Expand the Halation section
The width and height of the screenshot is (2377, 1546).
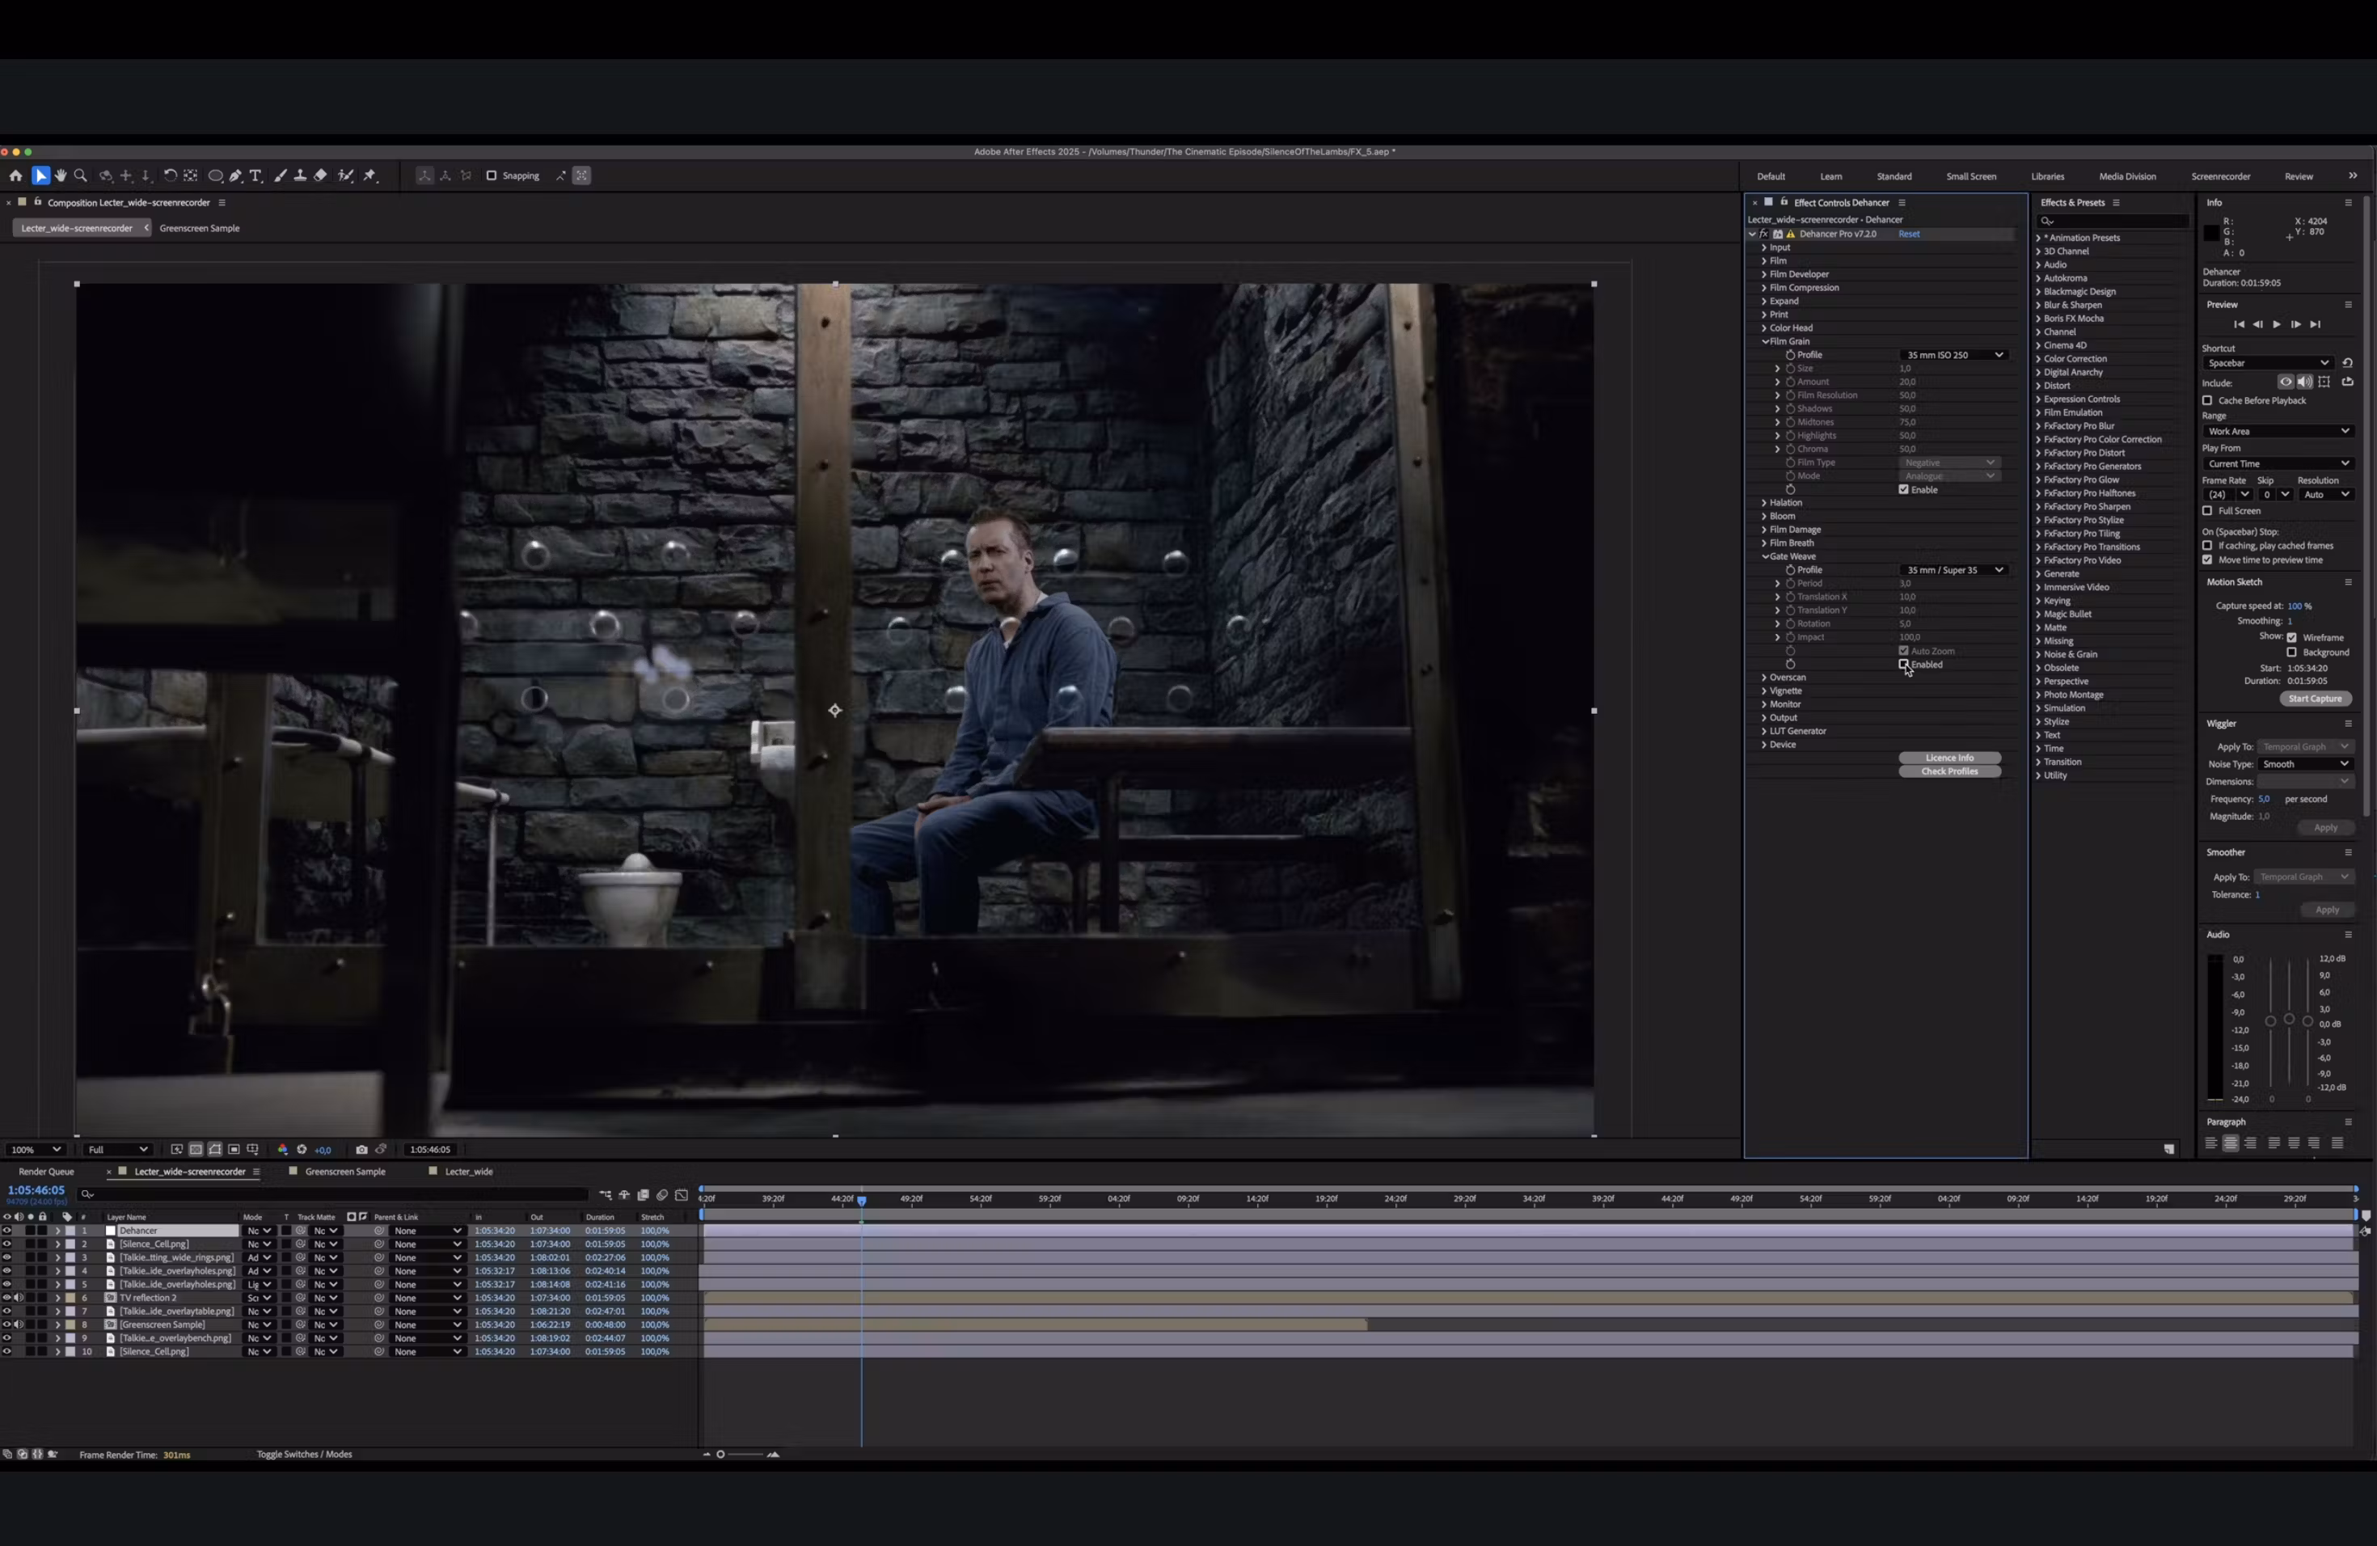(x=1765, y=502)
